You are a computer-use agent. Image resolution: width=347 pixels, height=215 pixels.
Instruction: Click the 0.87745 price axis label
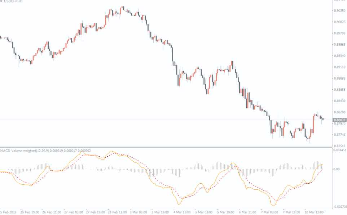340,135
